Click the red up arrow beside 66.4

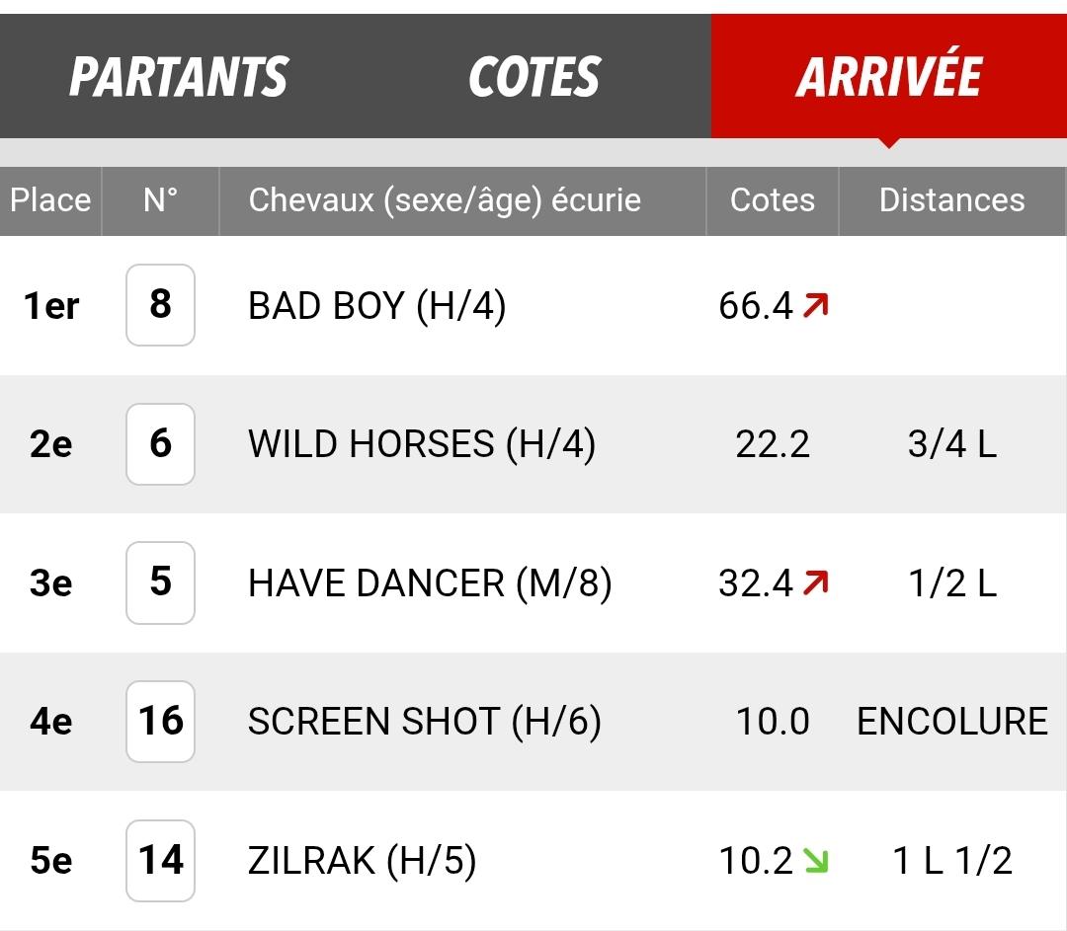(x=815, y=305)
